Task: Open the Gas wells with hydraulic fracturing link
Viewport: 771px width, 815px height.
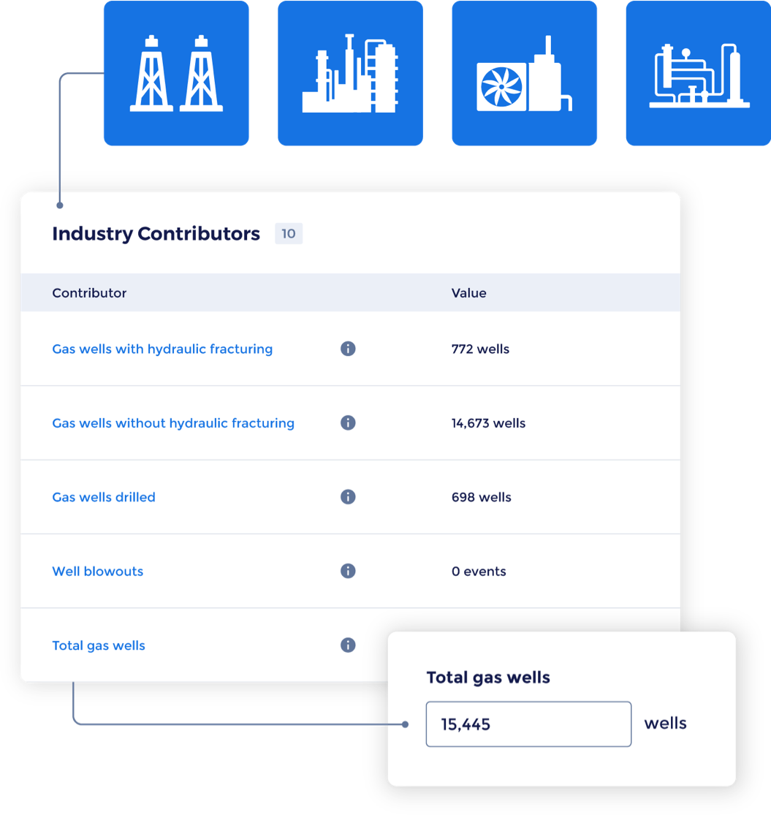Action: coord(162,349)
